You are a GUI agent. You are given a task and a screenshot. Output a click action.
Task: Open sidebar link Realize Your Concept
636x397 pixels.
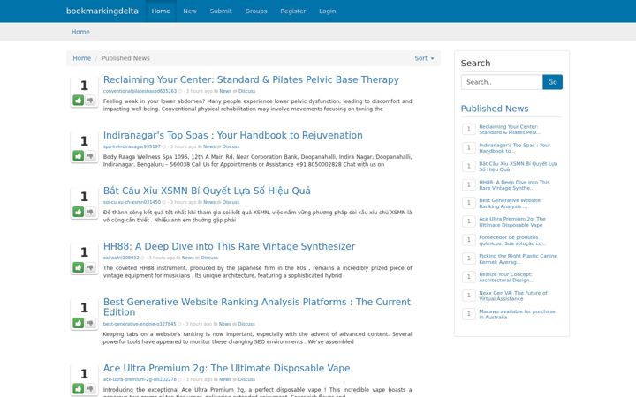(x=506, y=277)
